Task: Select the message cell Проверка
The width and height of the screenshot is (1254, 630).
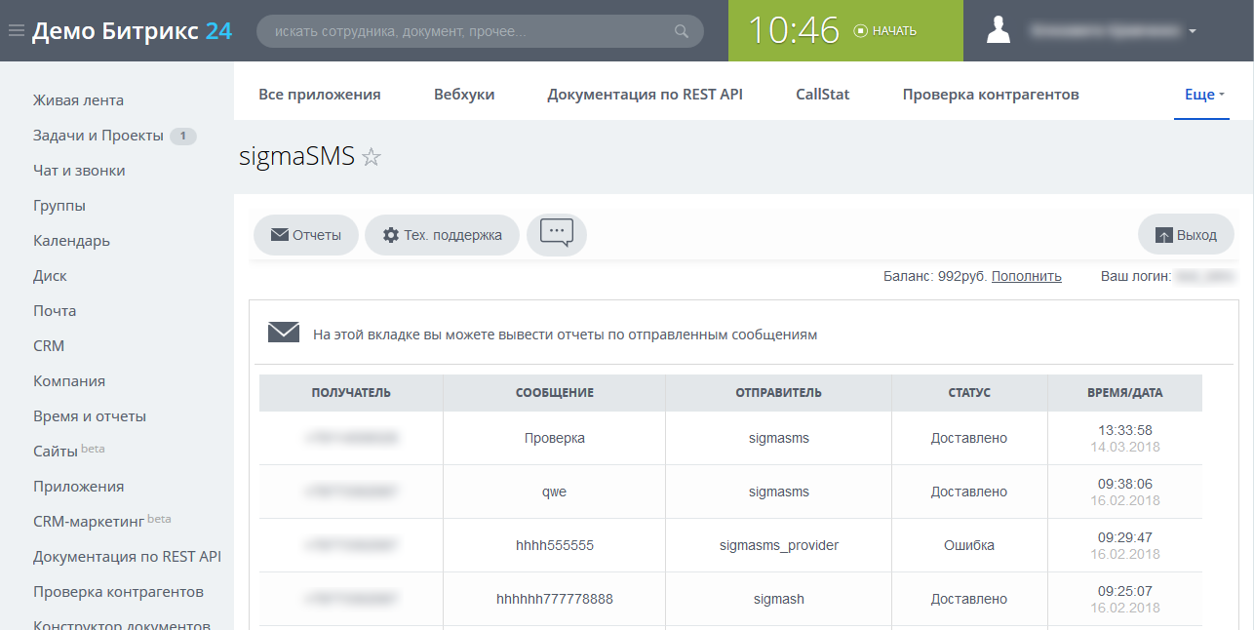Action: tap(555, 438)
